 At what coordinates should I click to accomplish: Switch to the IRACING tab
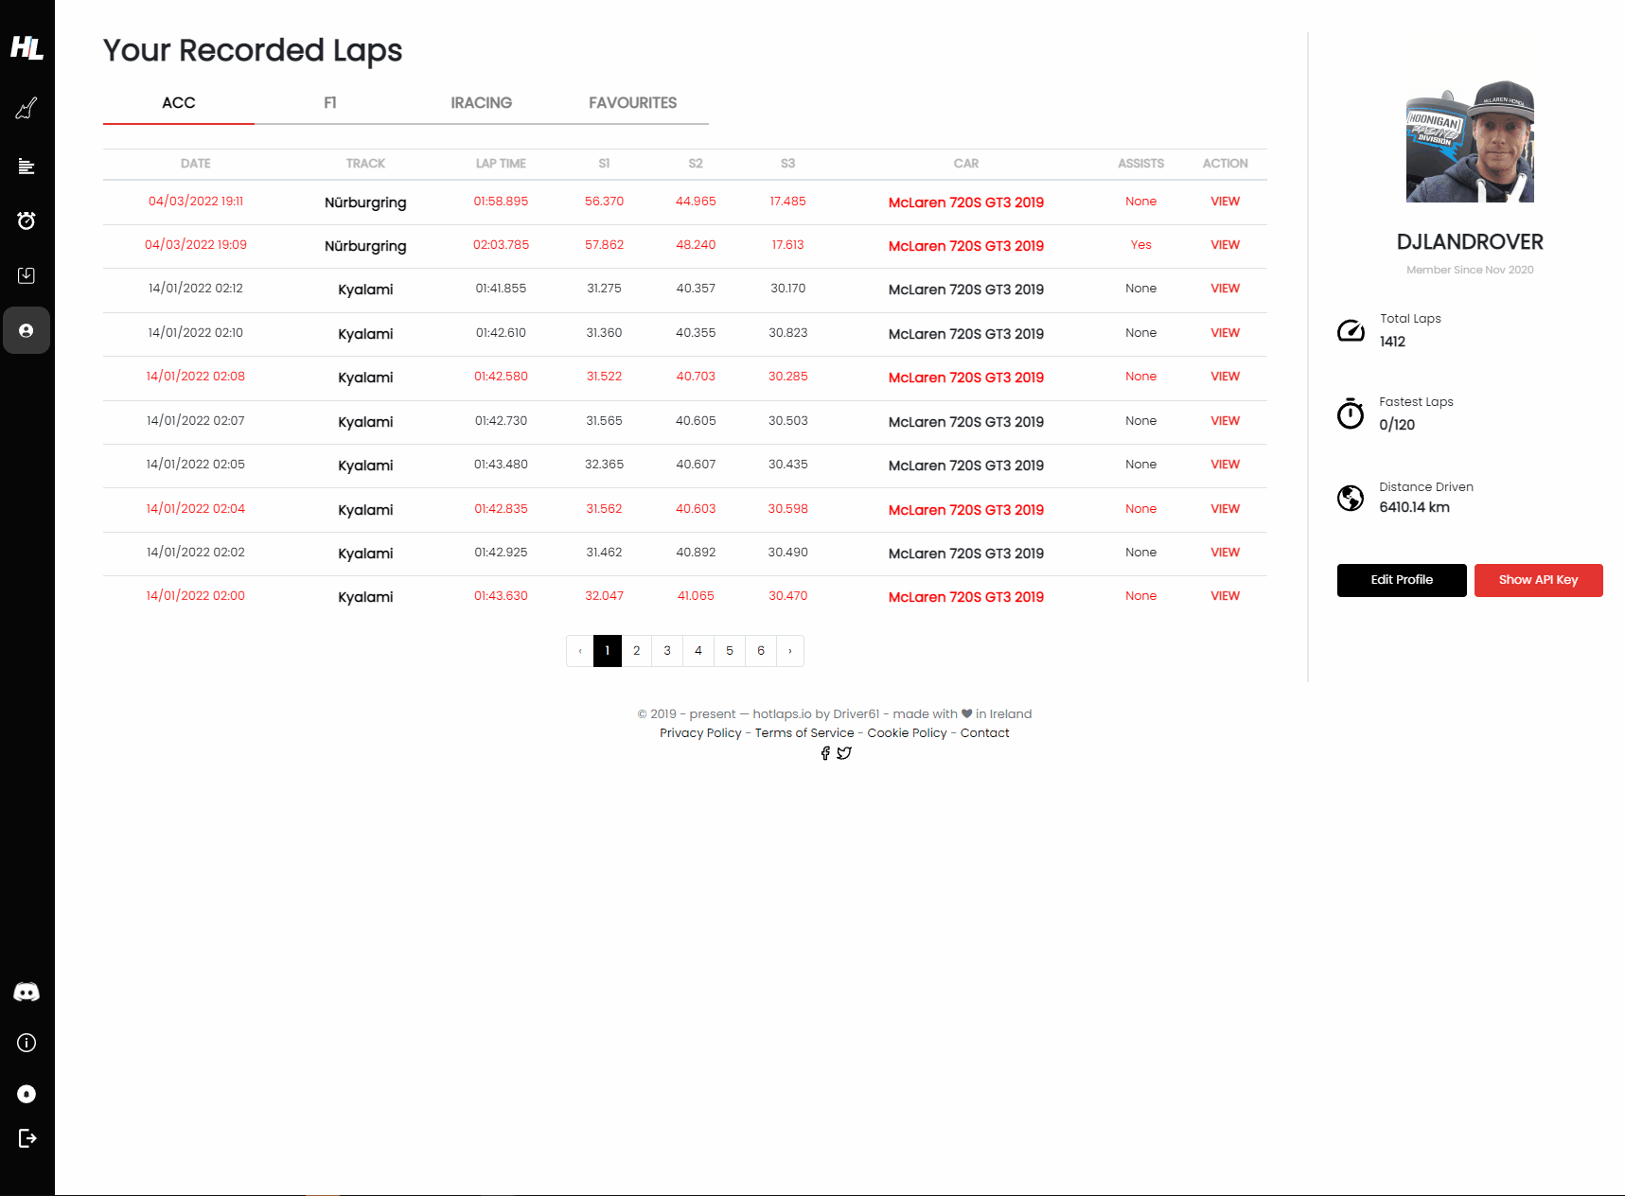(x=482, y=103)
